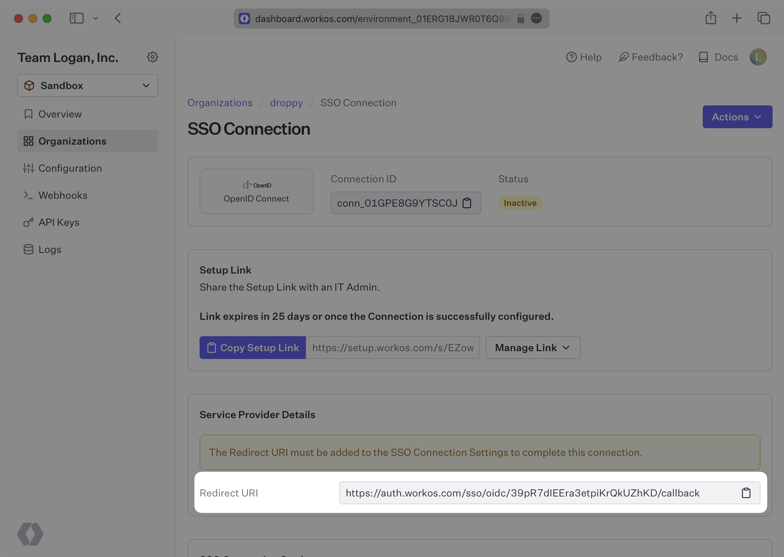This screenshot has height=557, width=784.
Task: Toggle the Inactive connection status
Action: 520,202
